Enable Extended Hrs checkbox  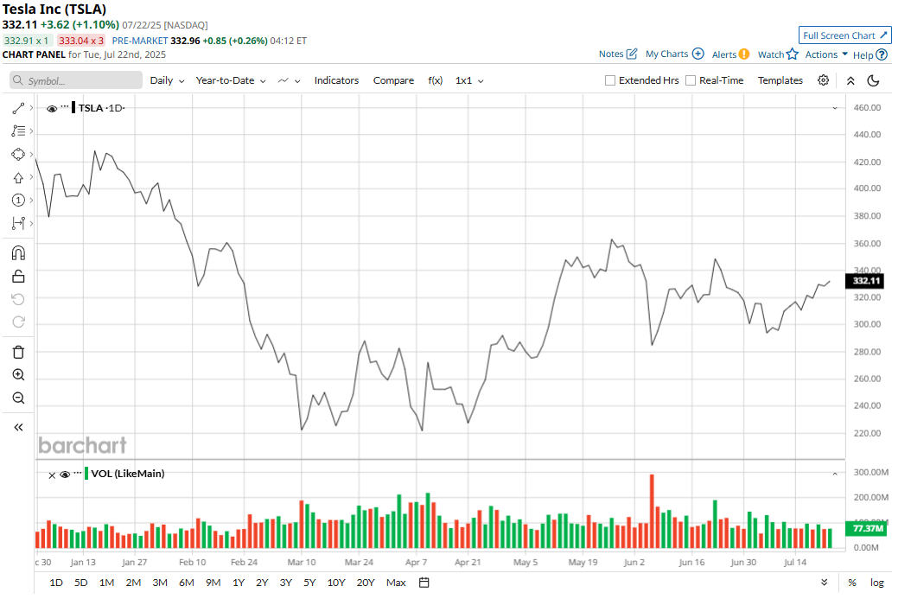(x=610, y=80)
